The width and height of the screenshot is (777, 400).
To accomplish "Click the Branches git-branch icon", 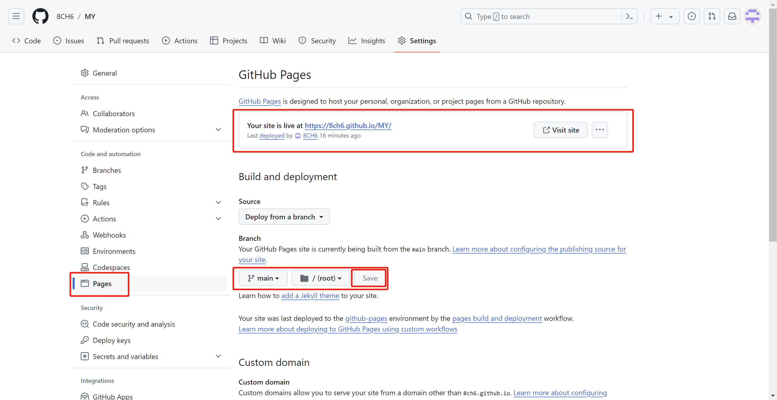I will [85, 170].
